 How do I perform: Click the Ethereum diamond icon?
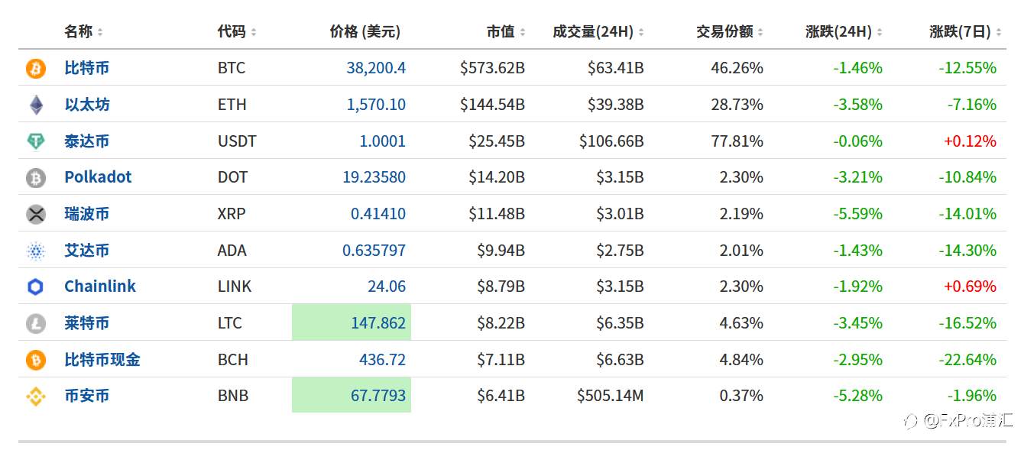pyautogui.click(x=36, y=105)
